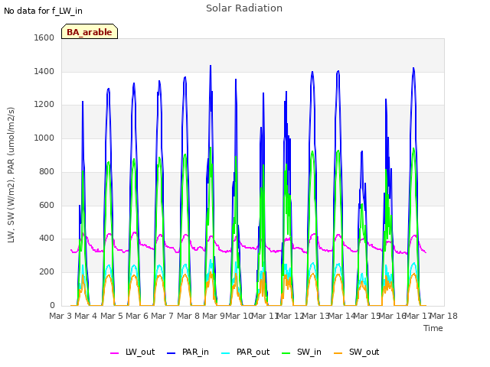This screenshot has width=490, height=367.
Task: Click the 600 y-axis tick label
Action: (47, 206)
